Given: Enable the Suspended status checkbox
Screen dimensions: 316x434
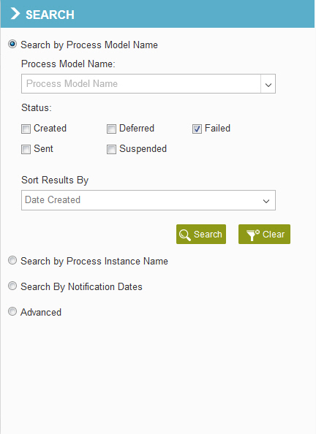Looking at the screenshot, I should click(x=111, y=150).
